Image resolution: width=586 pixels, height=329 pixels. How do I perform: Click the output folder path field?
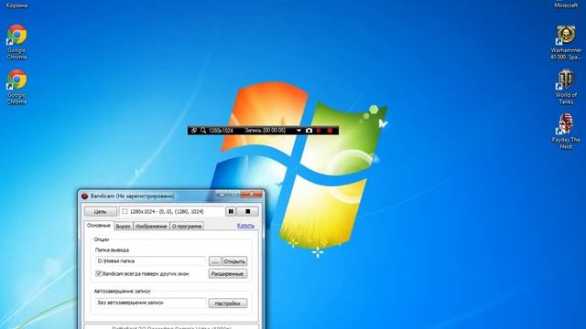coord(150,261)
